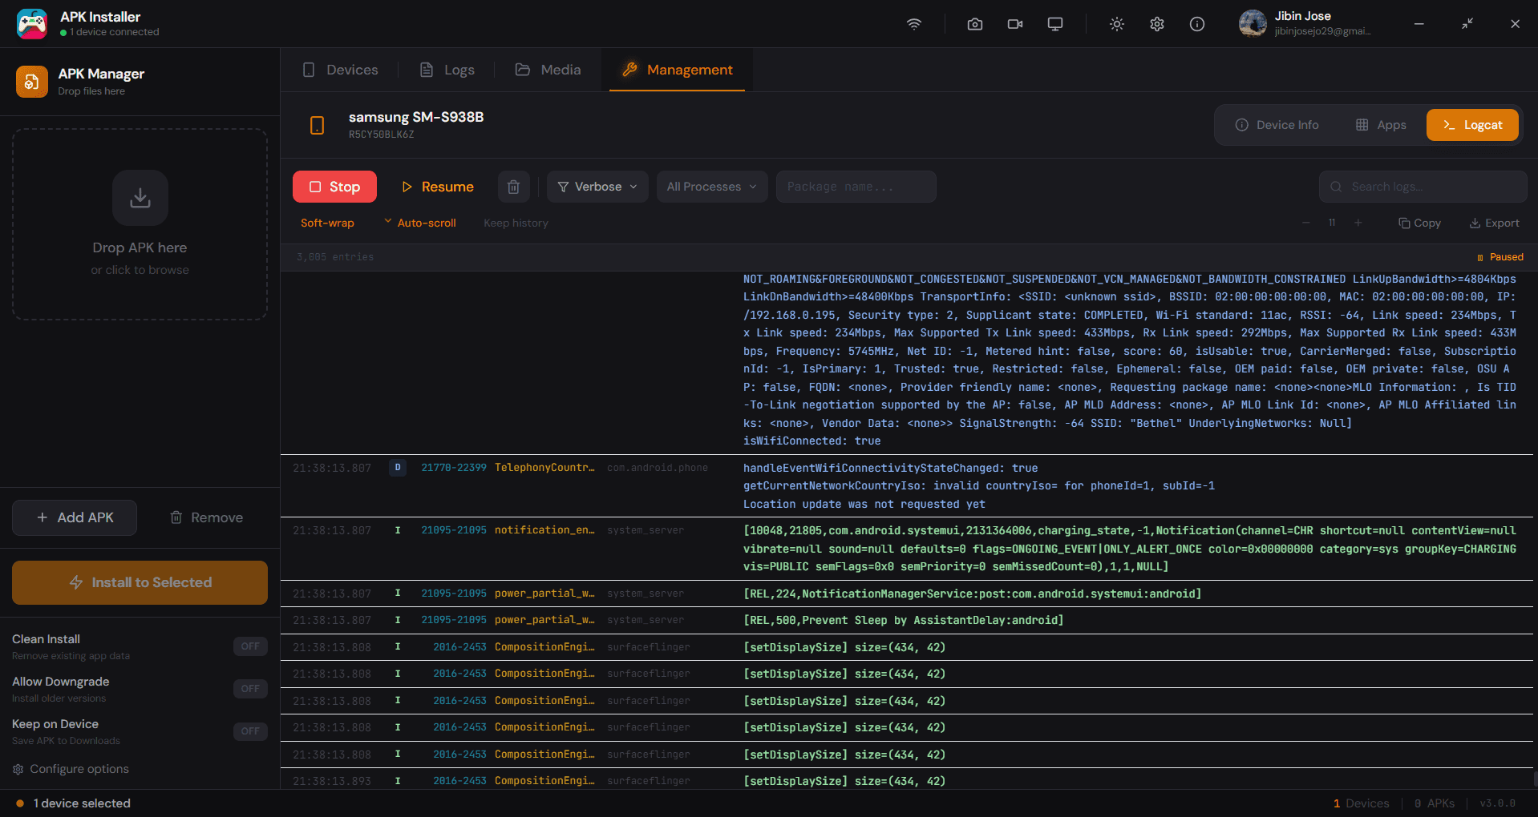
Task: Open screen mirroring via monitor icon
Action: click(x=1054, y=24)
